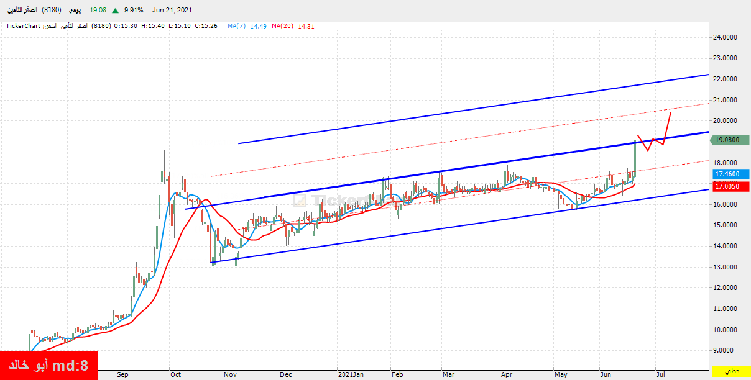Click the 16.0000 price axis label
Image resolution: width=751 pixels, height=380 pixels.
[x=726, y=204]
